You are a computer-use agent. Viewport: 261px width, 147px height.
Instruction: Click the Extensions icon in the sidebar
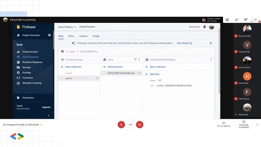tap(18, 98)
